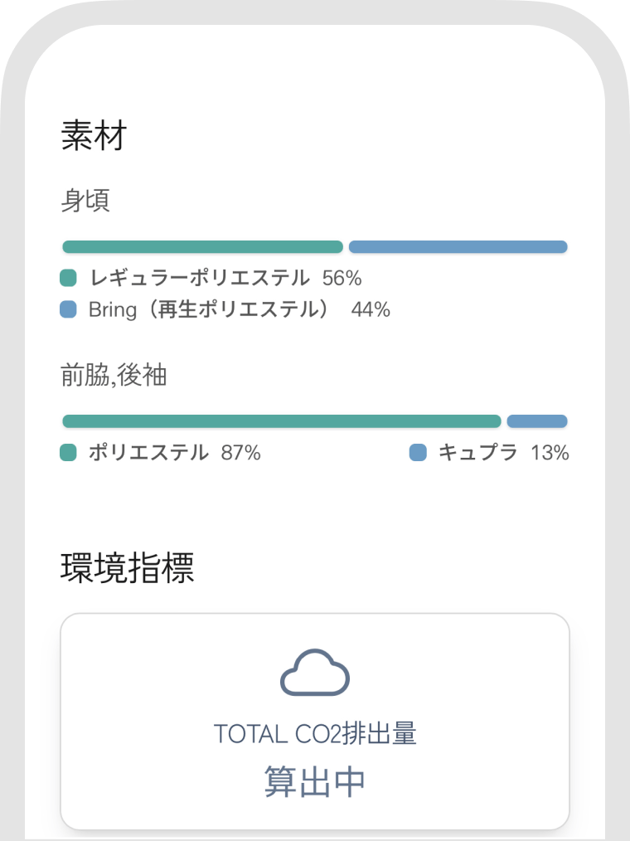Open the TOTAL CO2排出量 card
Viewport: 630px width, 841px height.
point(315,722)
